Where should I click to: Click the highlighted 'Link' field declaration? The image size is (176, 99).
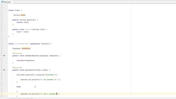[x=23, y=15]
